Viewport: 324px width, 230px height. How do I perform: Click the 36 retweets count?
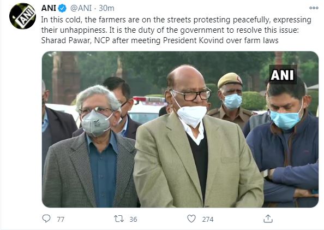click(133, 219)
